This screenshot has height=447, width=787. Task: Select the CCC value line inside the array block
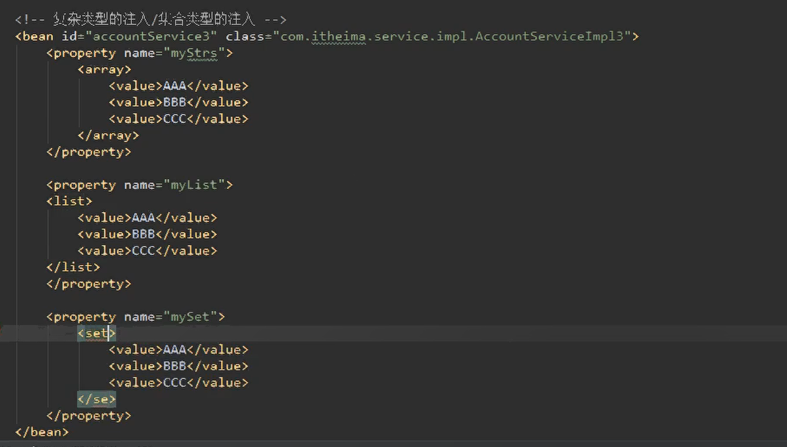(178, 119)
